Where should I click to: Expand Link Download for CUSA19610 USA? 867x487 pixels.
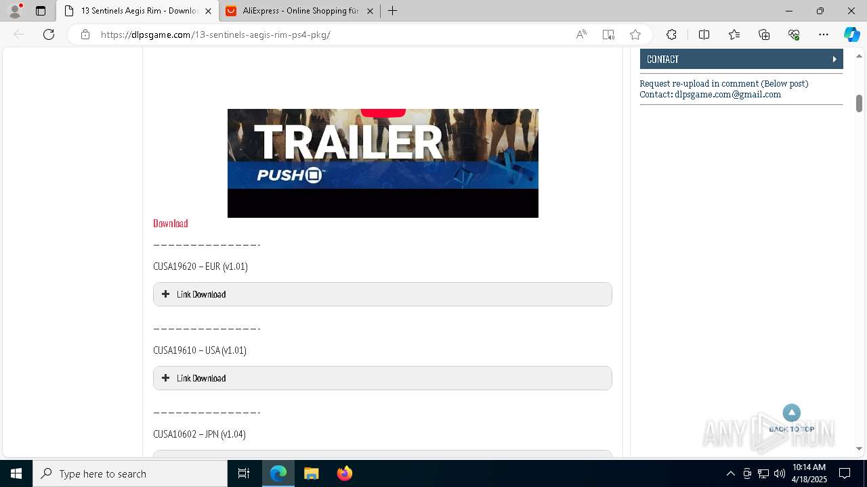click(x=383, y=378)
